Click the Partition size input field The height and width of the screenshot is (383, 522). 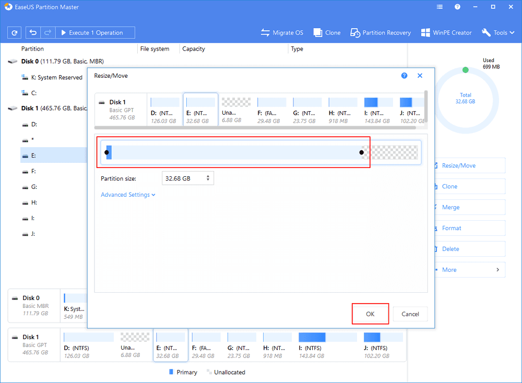(x=182, y=178)
